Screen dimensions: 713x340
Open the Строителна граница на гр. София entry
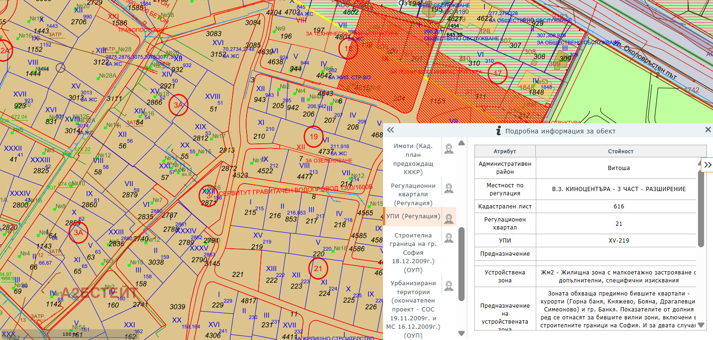click(413, 252)
